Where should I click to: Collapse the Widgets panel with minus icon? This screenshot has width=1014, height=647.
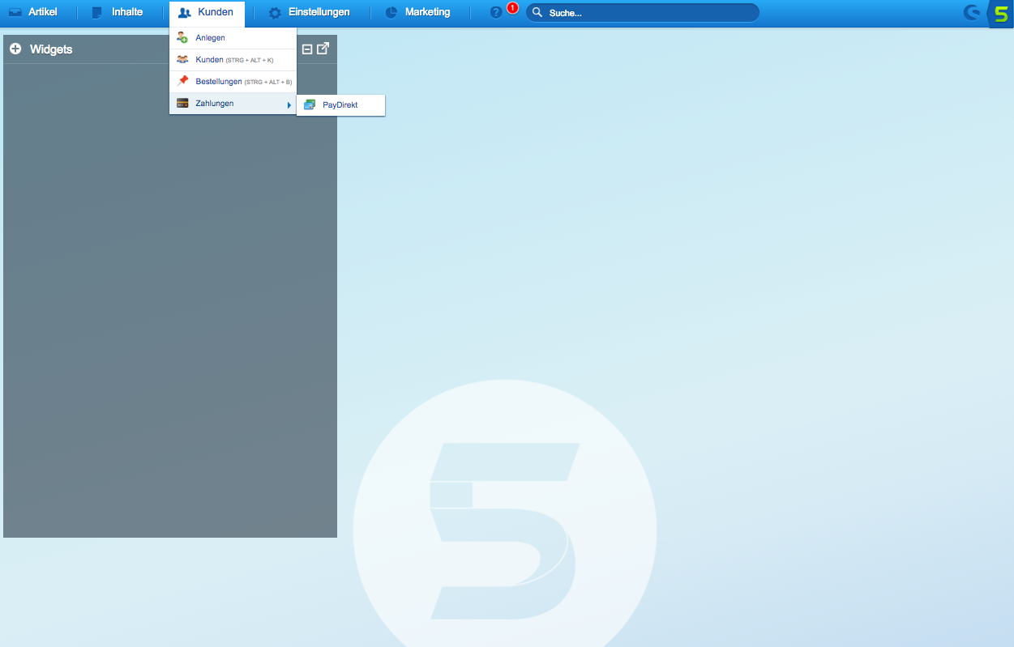tap(307, 49)
